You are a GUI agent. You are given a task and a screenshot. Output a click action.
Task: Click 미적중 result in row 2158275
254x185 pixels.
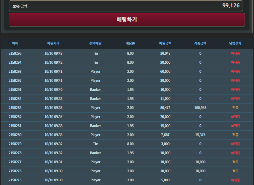click(x=235, y=180)
